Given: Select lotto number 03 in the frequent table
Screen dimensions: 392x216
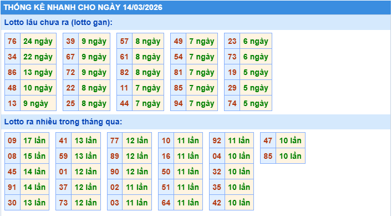Looking at the screenshot, I should [115, 203].
